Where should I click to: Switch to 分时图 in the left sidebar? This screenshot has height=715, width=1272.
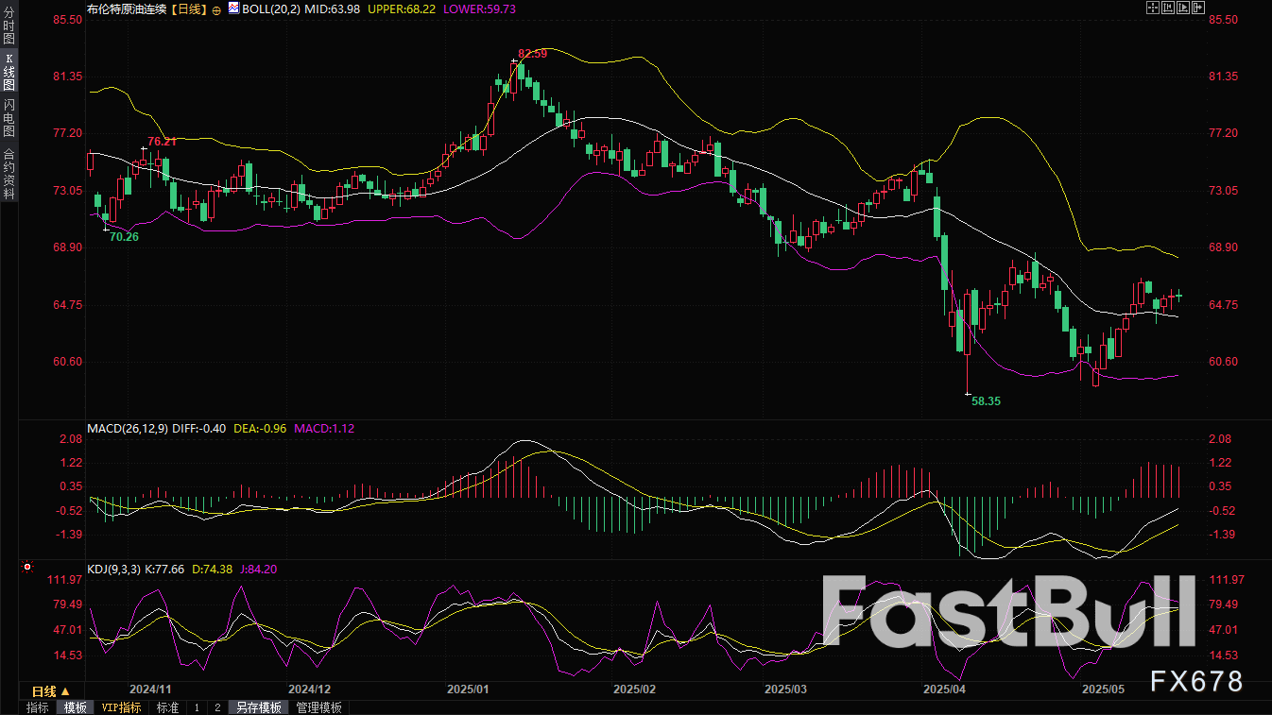[x=9, y=33]
